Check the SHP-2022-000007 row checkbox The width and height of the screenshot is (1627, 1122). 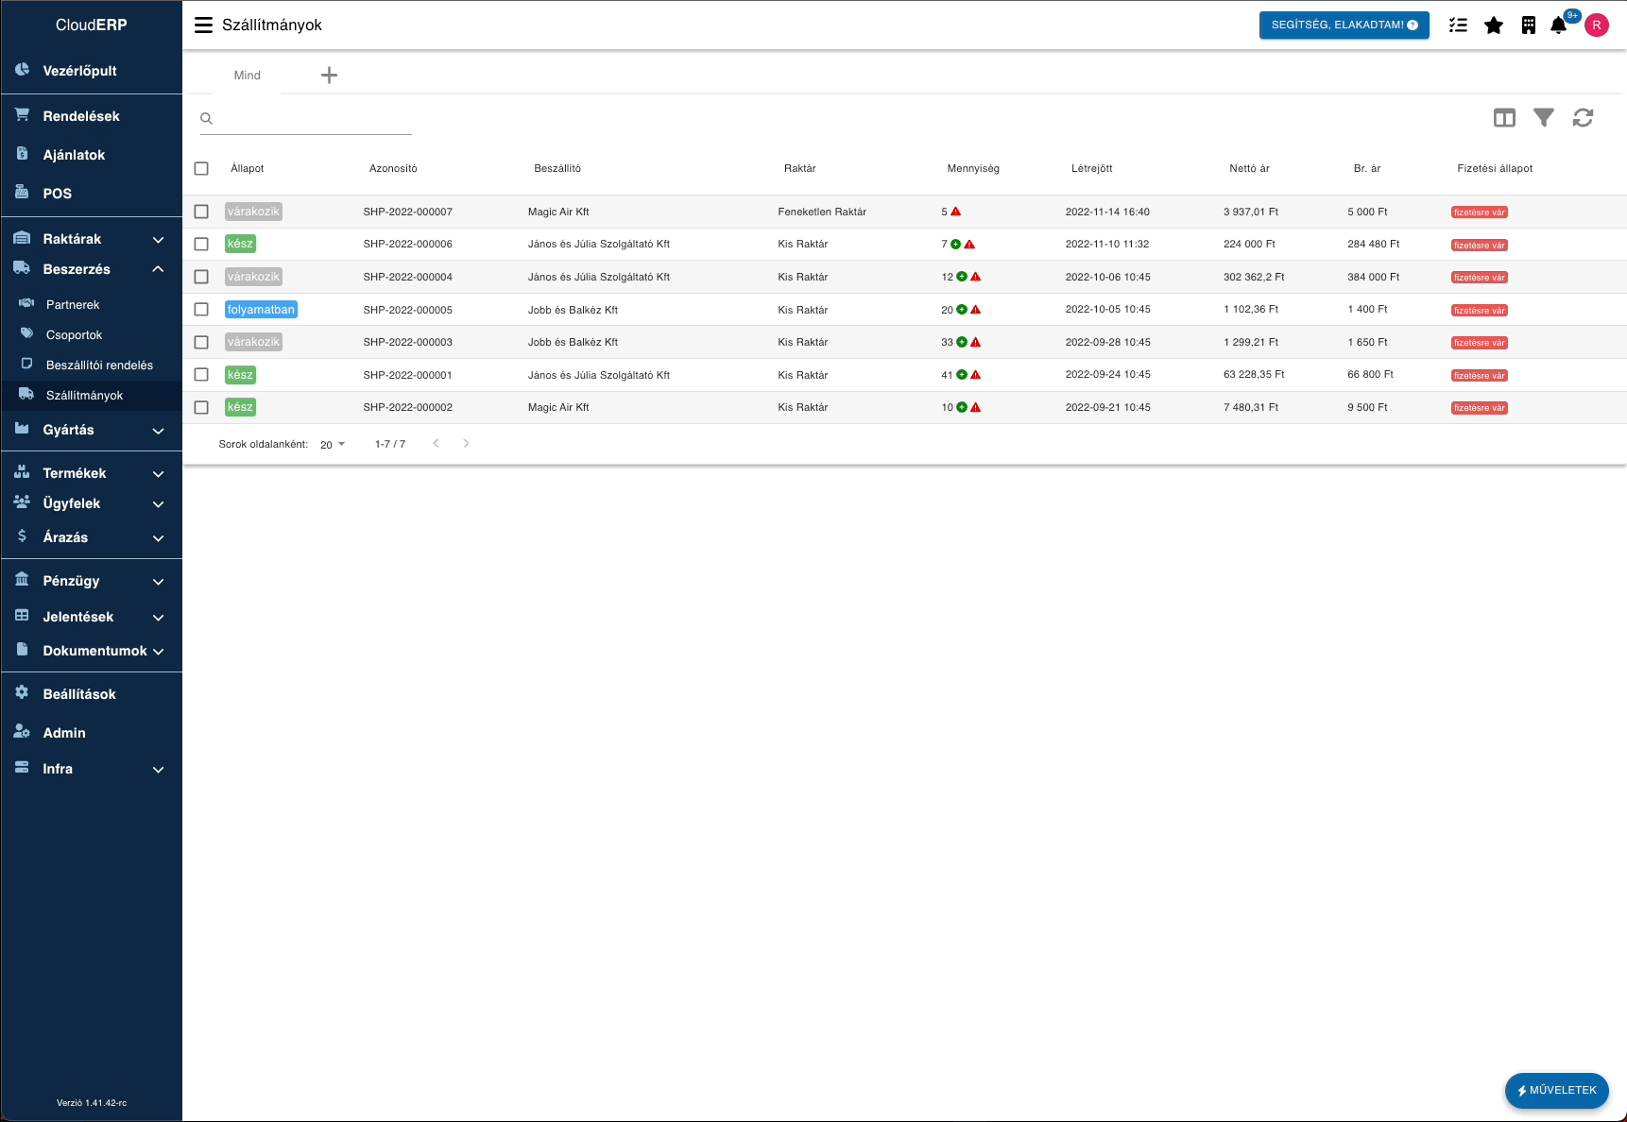coord(201,212)
